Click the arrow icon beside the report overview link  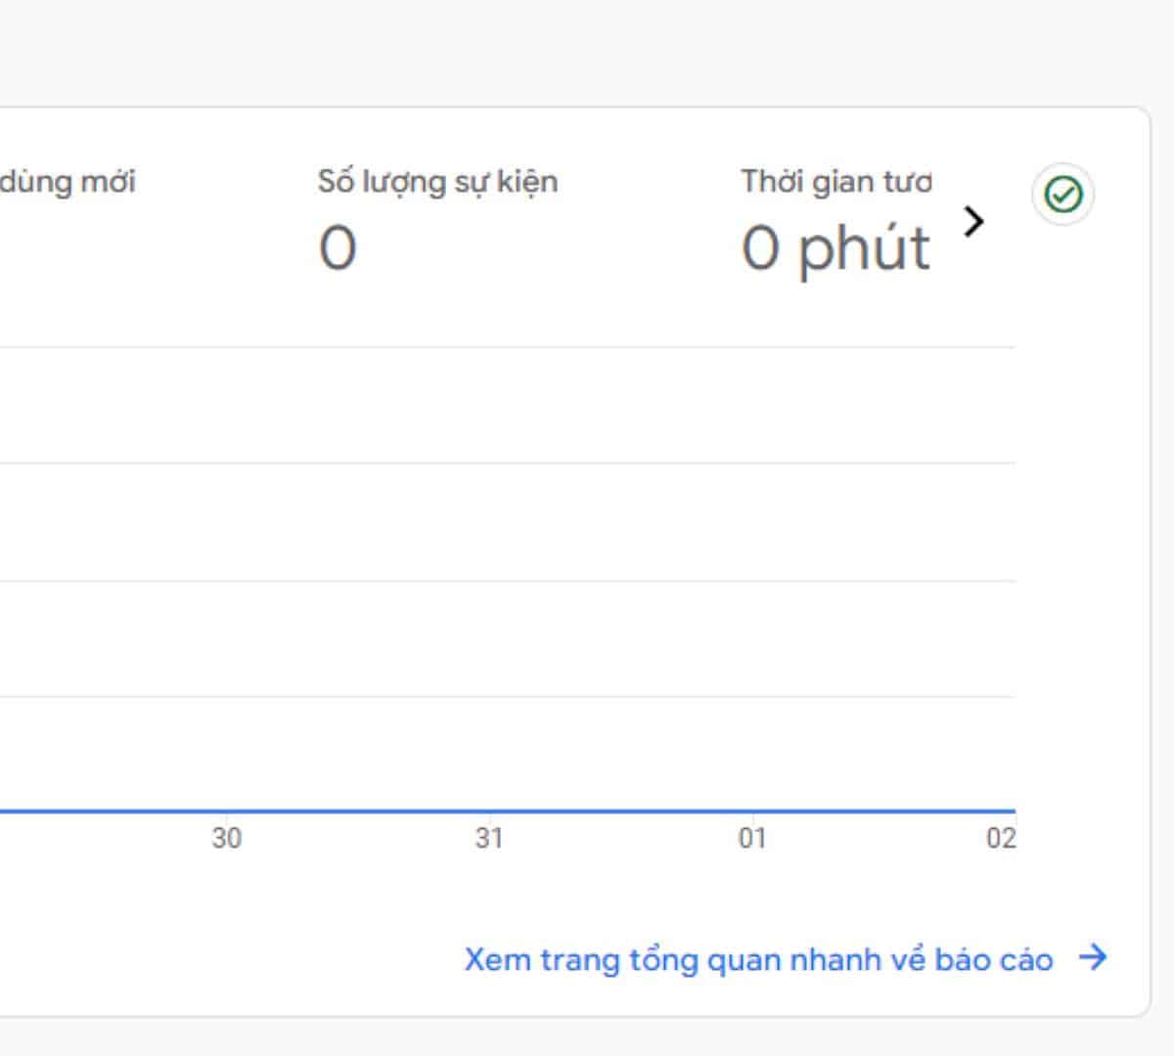pos(1093,957)
